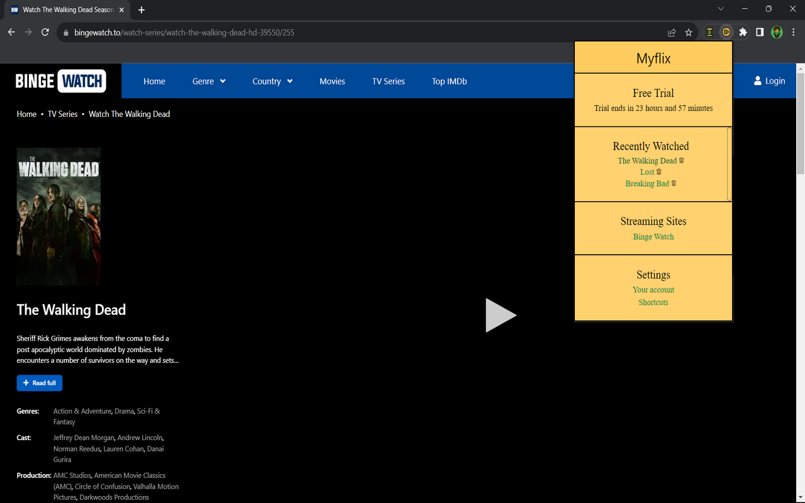Remove Breaking Bad via its trash icon
The width and height of the screenshot is (805, 503).
pyautogui.click(x=674, y=183)
